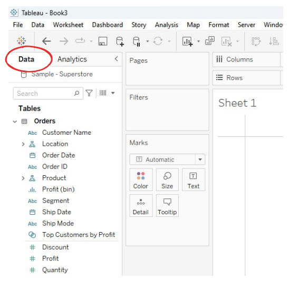Expand the Product hierarchy
This screenshot has width=290, height=289.
pos(23,178)
